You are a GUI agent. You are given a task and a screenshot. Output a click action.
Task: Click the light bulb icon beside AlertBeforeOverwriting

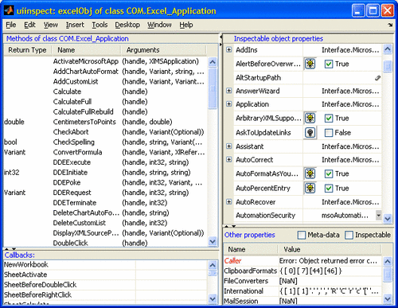tap(310, 64)
